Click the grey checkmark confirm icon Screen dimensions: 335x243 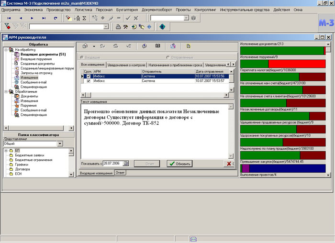click(128, 18)
